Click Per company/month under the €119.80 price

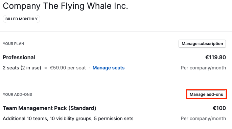pyautogui.click(x=203, y=68)
